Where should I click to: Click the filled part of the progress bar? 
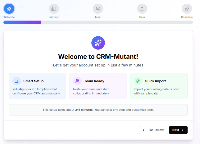tap(22, 22)
